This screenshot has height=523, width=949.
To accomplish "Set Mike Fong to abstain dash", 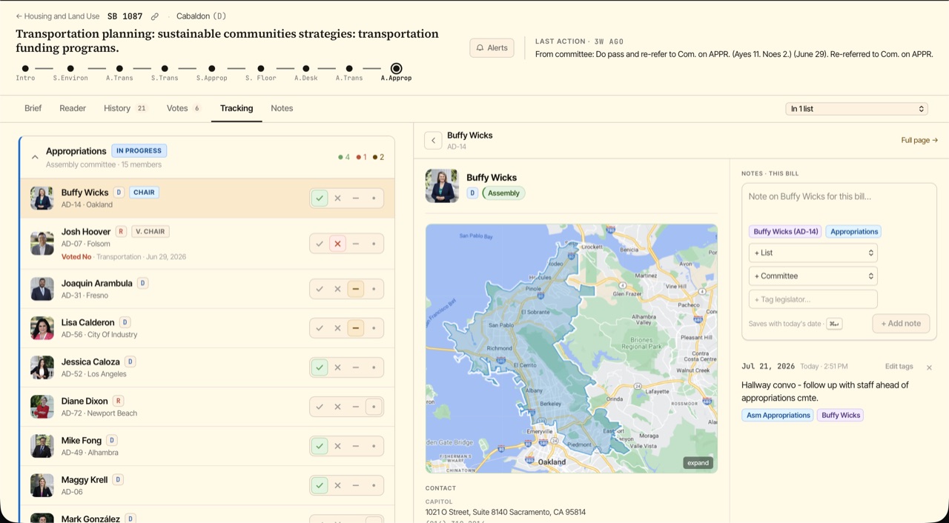I will 356,446.
